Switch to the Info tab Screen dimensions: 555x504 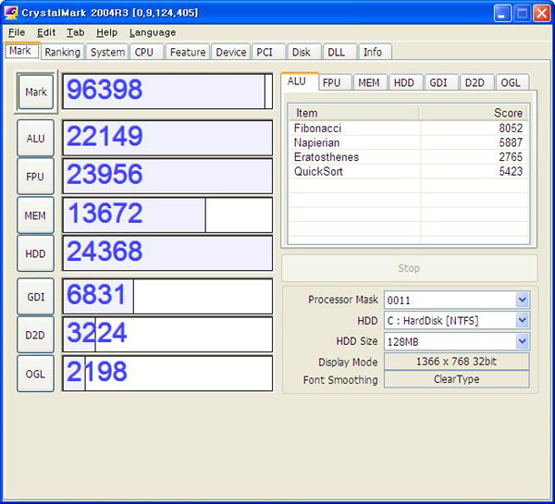376,52
